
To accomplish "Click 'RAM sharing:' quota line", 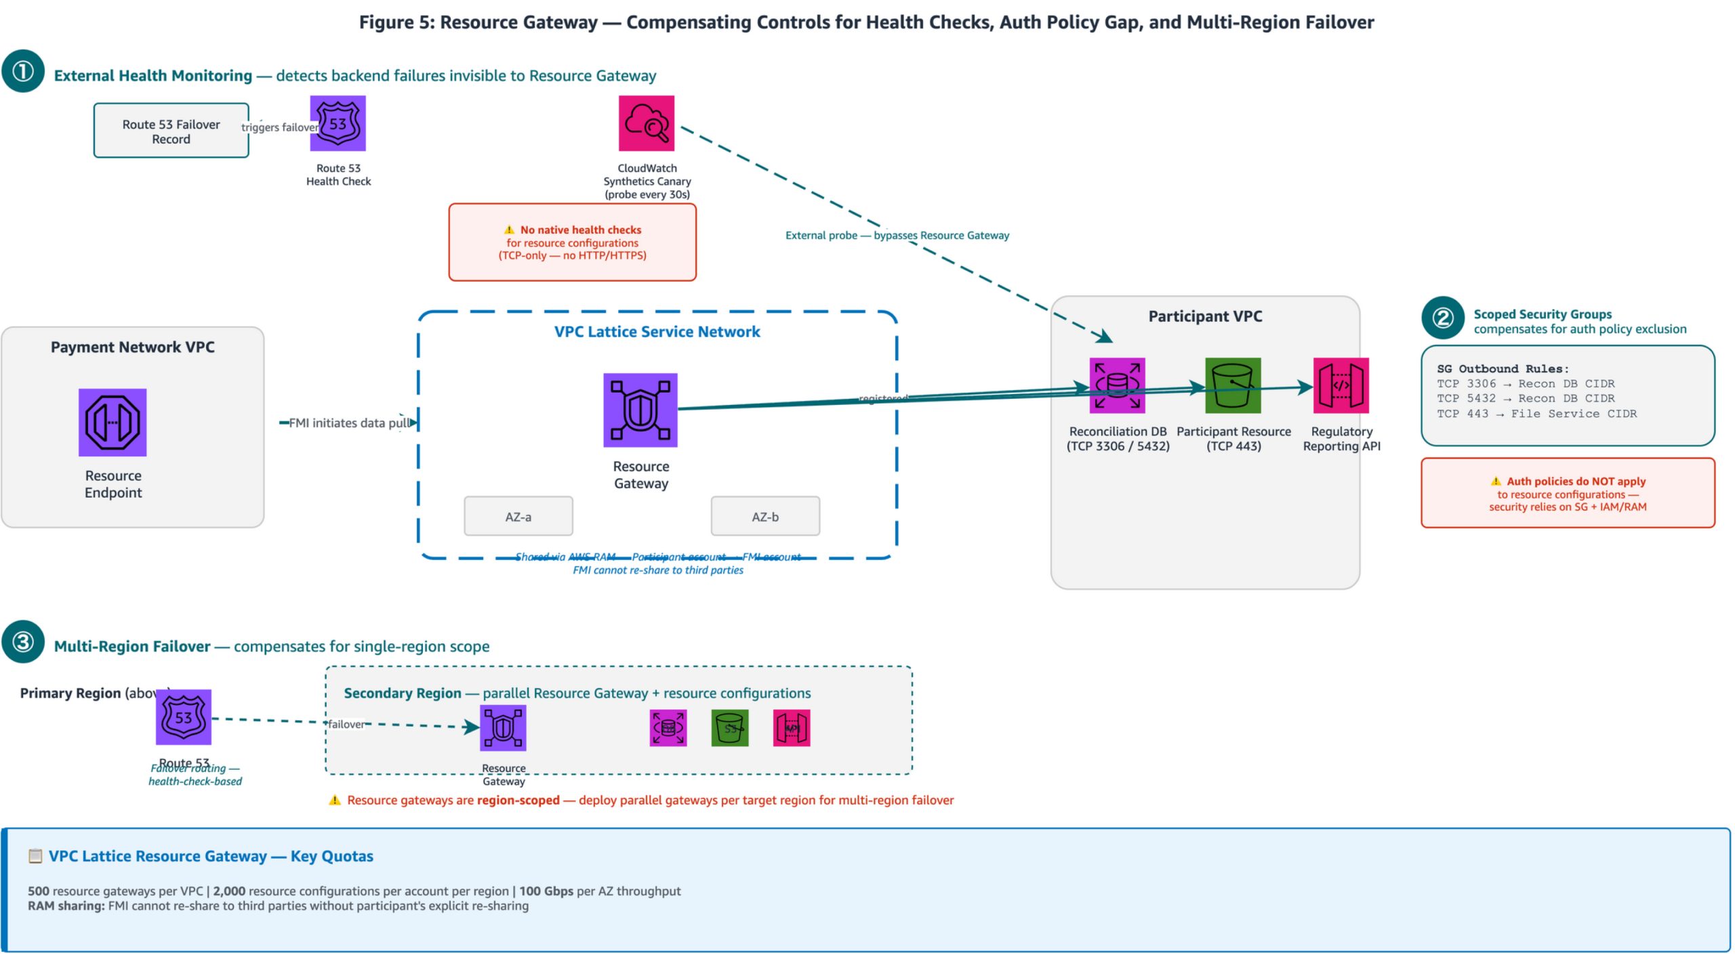I will (278, 906).
